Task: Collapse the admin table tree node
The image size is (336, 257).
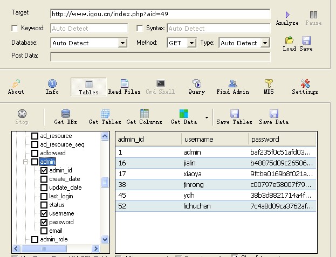Action: point(25,162)
